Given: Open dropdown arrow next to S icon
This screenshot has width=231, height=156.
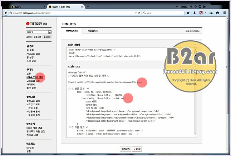Looking at the screenshot, I should tap(206, 13).
